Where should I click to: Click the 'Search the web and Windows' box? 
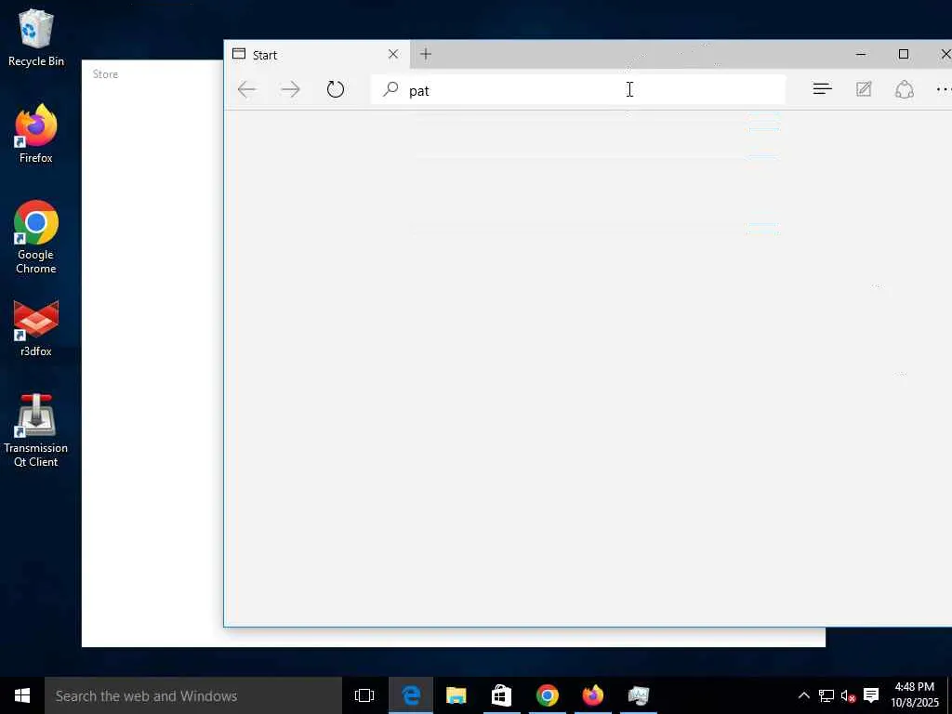(x=193, y=695)
